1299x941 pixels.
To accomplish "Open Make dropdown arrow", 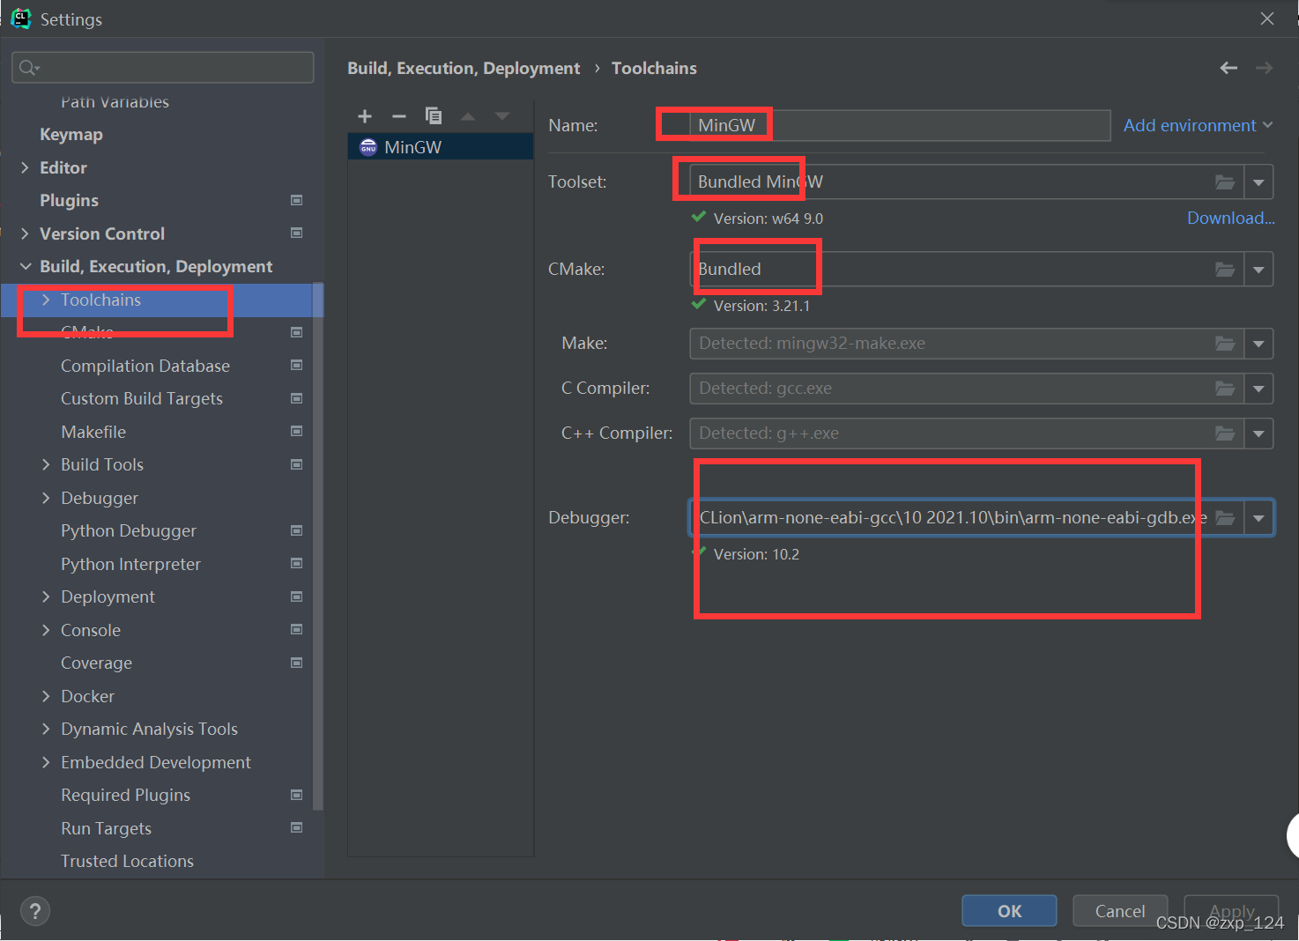I will [1258, 344].
